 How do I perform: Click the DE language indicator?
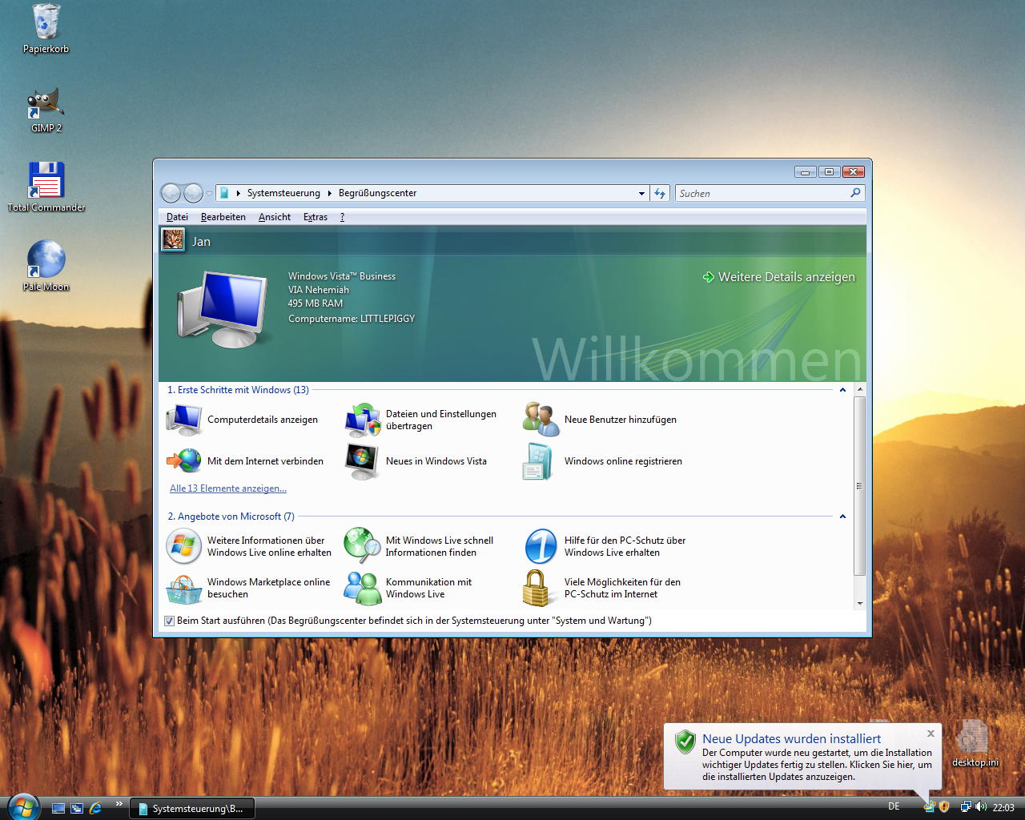[x=894, y=806]
